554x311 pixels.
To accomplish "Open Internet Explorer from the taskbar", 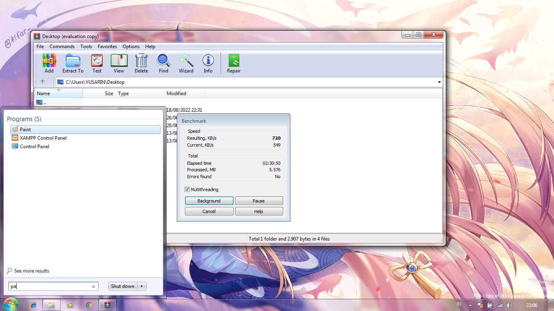I will click(33, 305).
